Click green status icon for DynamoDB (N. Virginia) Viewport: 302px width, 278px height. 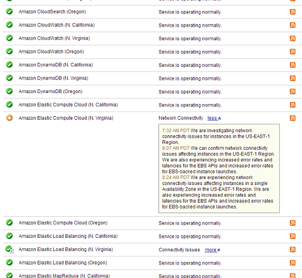(x=9, y=78)
